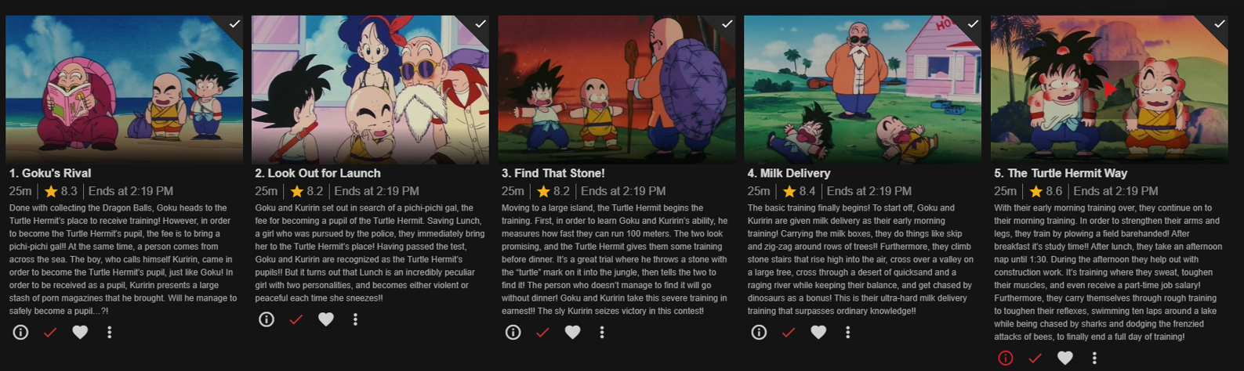Favorite the Goku's Rival episode
This screenshot has height=371, width=1244.
pos(80,333)
